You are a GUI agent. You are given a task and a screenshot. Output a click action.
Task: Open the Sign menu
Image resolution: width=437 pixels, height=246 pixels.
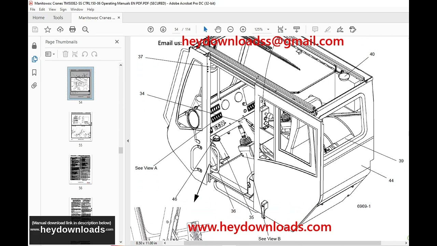pos(63,10)
